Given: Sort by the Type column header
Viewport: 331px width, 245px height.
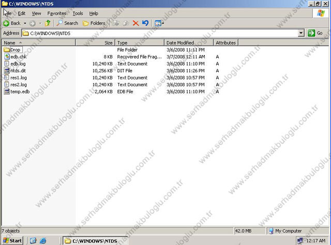Looking at the screenshot, I should click(140, 43).
